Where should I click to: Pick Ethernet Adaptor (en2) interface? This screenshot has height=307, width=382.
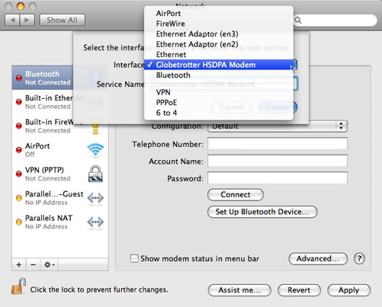(219, 44)
